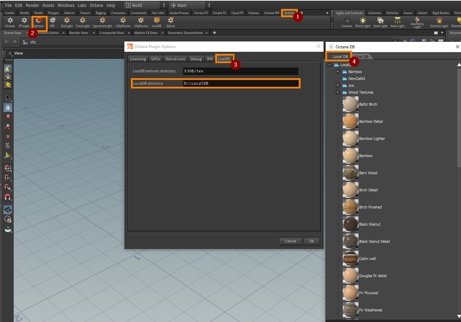Open the Octane Options shelf tool

click(x=38, y=22)
